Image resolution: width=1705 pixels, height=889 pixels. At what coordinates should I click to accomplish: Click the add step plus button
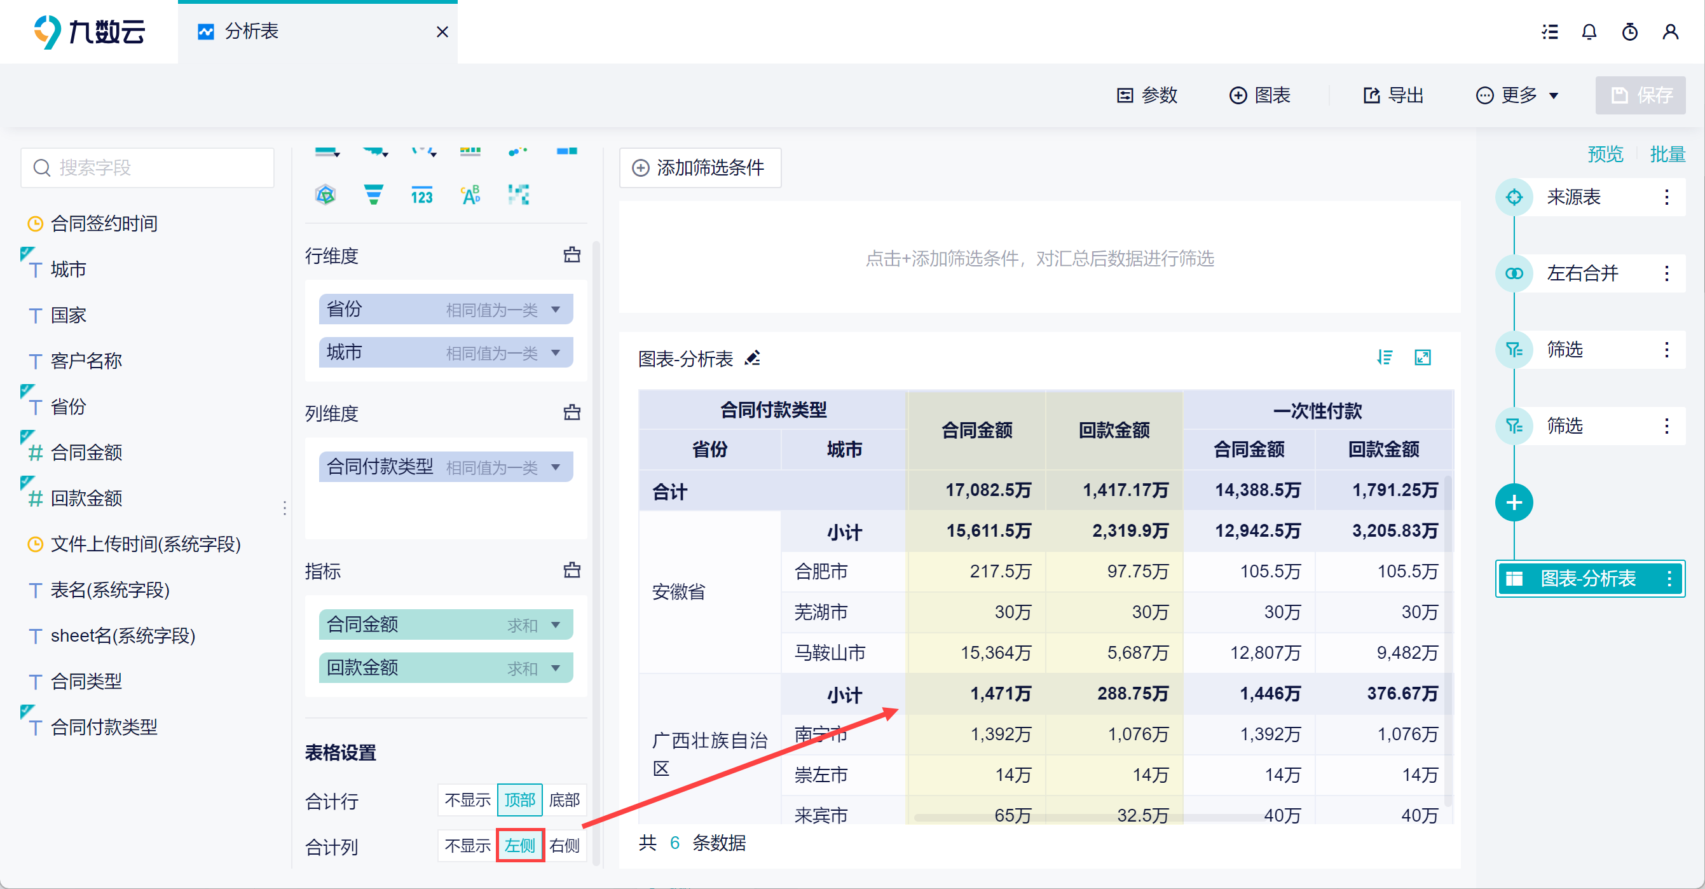pos(1514,502)
